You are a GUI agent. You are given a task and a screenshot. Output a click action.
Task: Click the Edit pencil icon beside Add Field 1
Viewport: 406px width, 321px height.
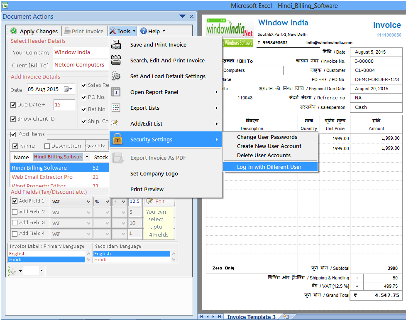(x=149, y=201)
